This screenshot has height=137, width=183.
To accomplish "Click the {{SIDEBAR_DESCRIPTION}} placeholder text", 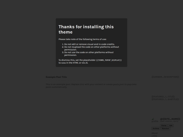I will tap(165, 77).
